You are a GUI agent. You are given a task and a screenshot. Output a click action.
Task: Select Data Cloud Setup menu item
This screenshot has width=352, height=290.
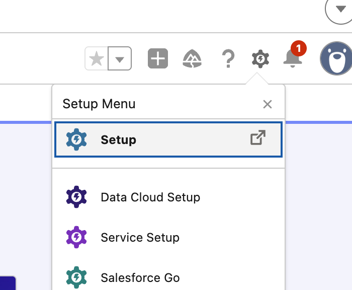168,197
